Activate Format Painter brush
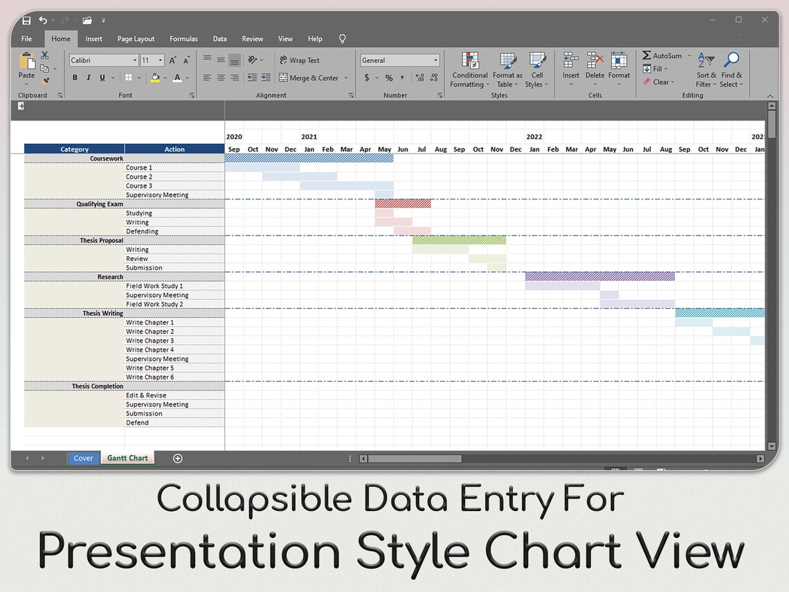Screen dimensions: 789x592 [45, 80]
